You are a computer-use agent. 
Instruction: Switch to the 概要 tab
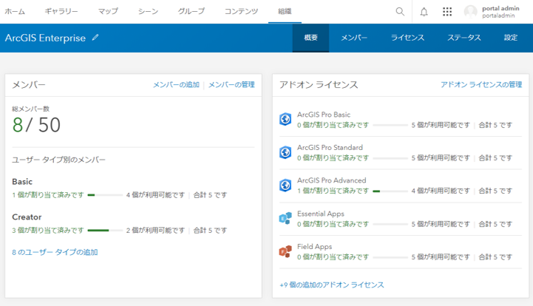click(x=310, y=38)
